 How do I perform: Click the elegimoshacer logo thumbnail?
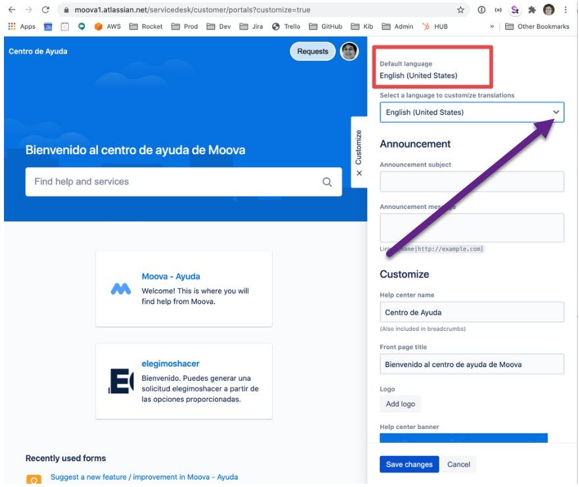121,381
